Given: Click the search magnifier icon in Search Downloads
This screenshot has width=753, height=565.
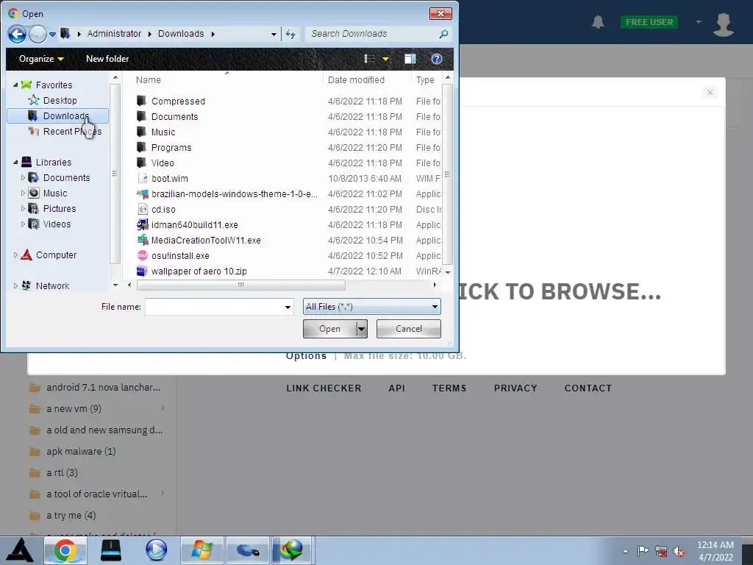Looking at the screenshot, I should pyautogui.click(x=443, y=34).
